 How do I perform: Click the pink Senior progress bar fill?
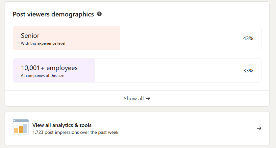coord(66,38)
